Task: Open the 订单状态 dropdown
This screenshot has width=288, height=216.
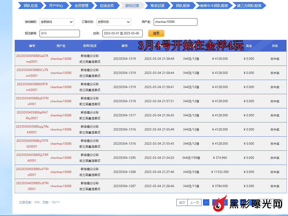Action: click(114, 22)
